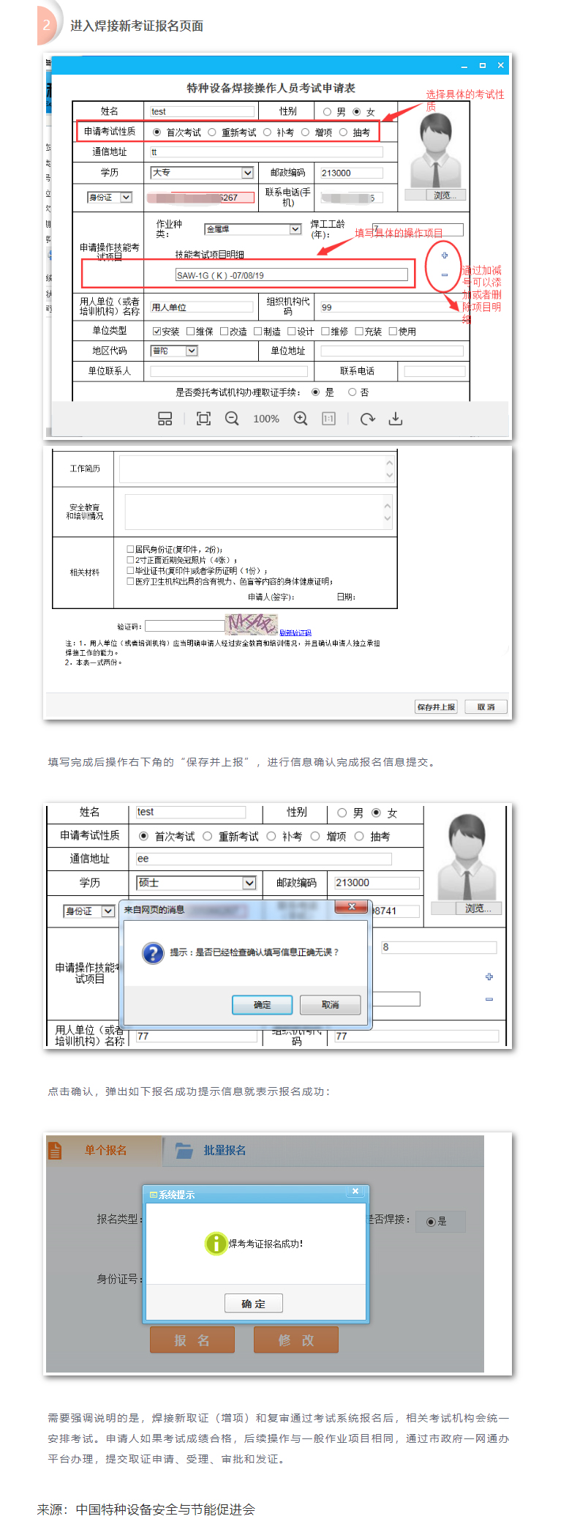569x1527 pixels.
Task: Click the fit-to-screen icon in viewer toolbar
Action: (203, 419)
